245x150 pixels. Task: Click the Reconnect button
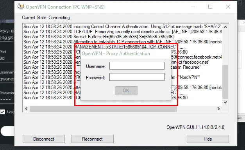pos(93,139)
